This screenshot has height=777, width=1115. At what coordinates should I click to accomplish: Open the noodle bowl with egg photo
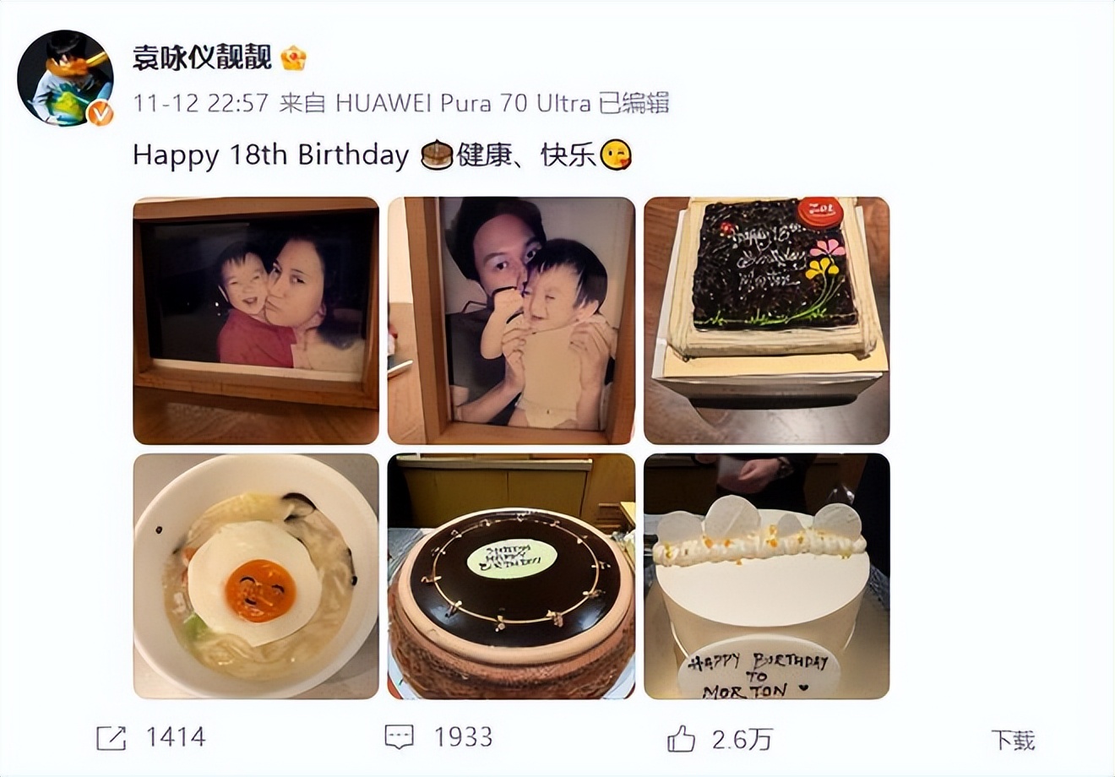click(x=256, y=576)
